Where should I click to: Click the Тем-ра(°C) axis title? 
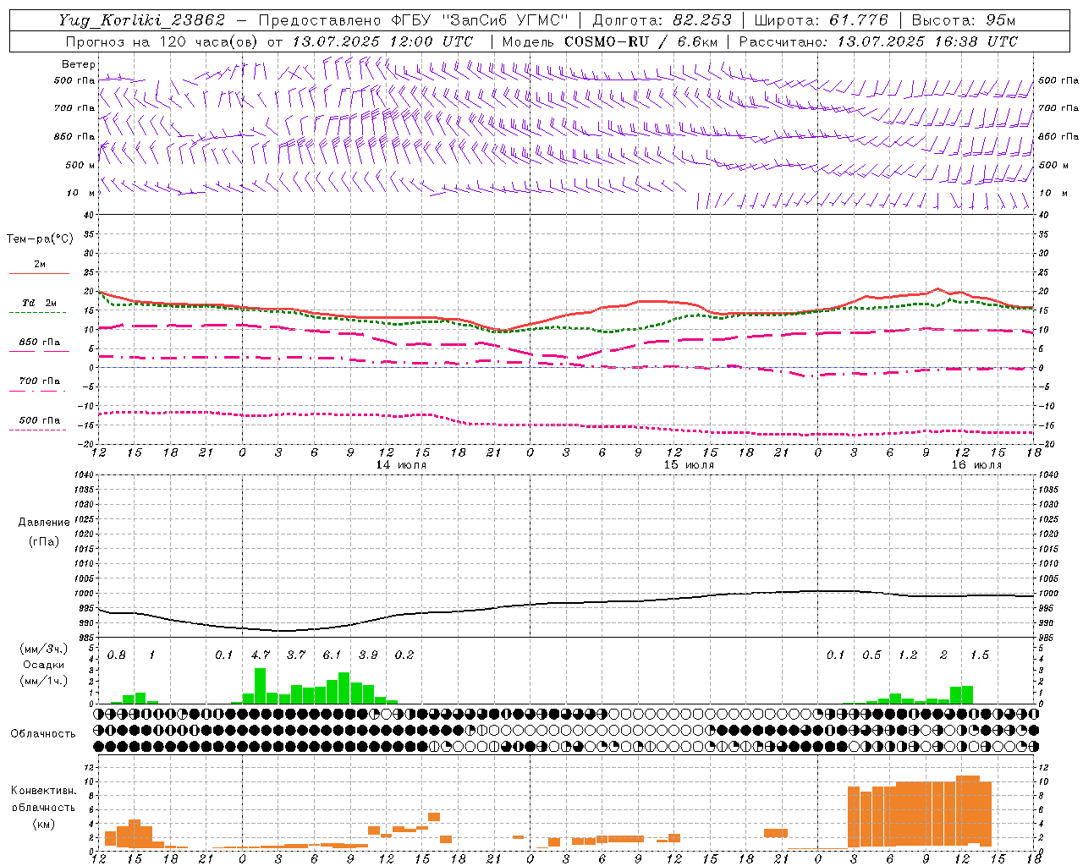(x=40, y=239)
